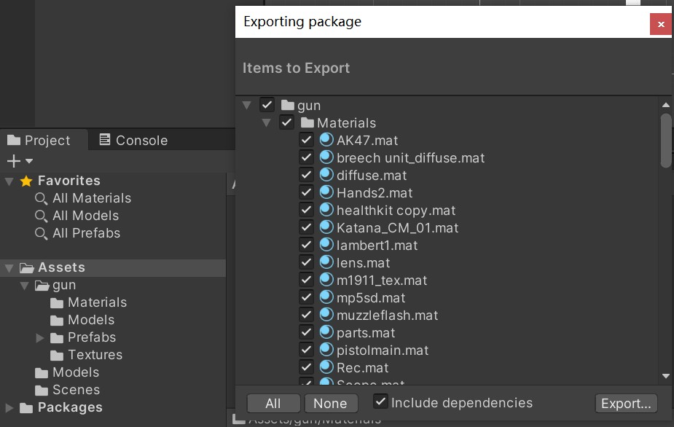
Task: Uncheck the Hands2.mat checkbox
Action: [x=306, y=192]
